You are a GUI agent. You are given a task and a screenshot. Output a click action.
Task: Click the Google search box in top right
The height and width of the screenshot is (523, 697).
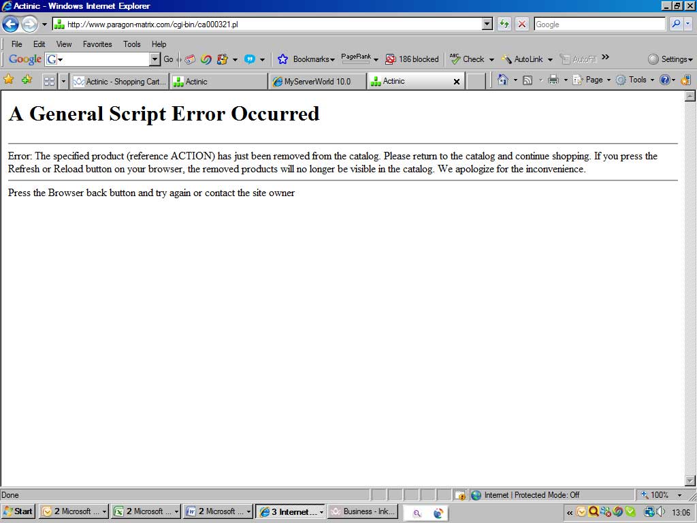click(599, 25)
